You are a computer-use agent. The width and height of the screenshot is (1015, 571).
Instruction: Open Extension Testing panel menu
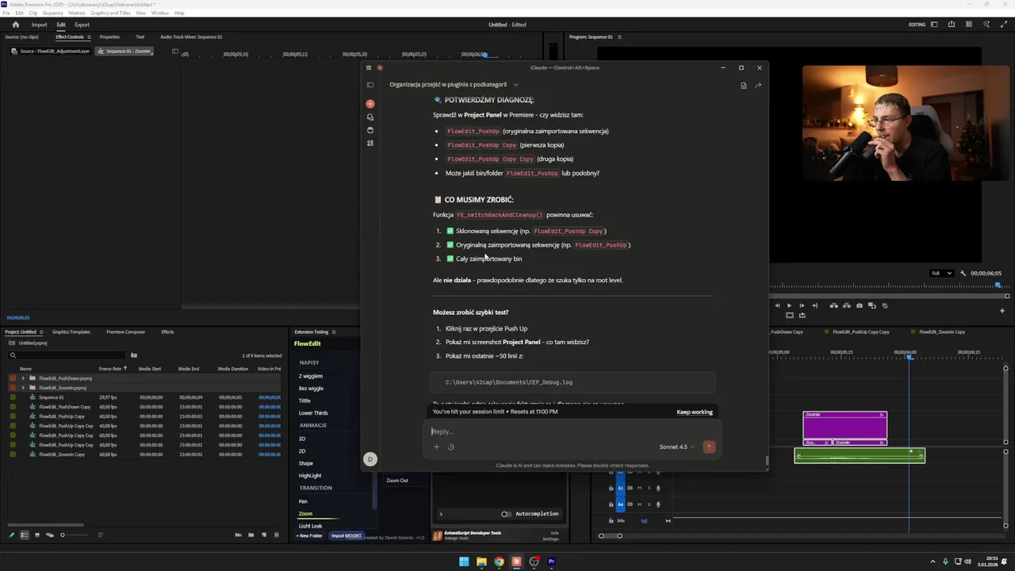click(334, 332)
